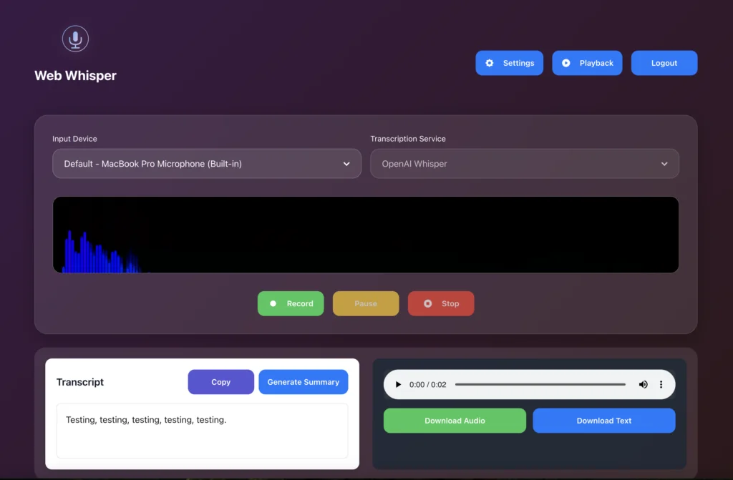Screen dimensions: 733x480
Task: Expand the Transcription Service dropdown
Action: tap(524, 164)
